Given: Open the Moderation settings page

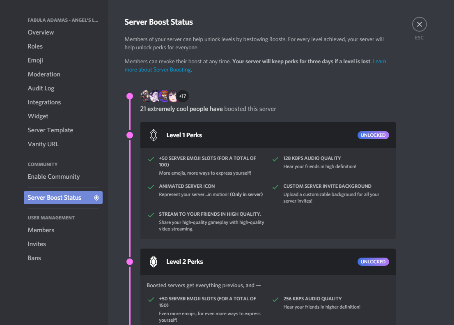Looking at the screenshot, I should 44,74.
